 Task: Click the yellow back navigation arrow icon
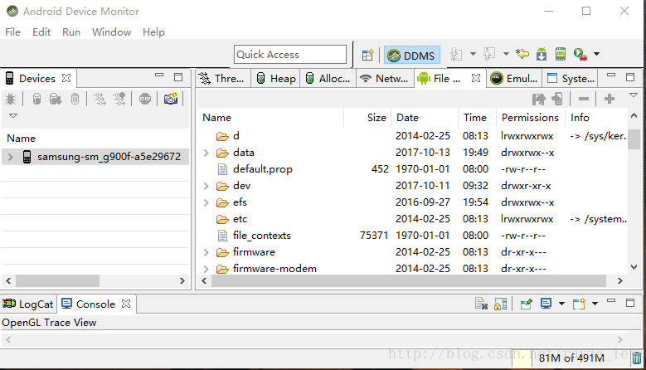pyautogui.click(x=522, y=54)
